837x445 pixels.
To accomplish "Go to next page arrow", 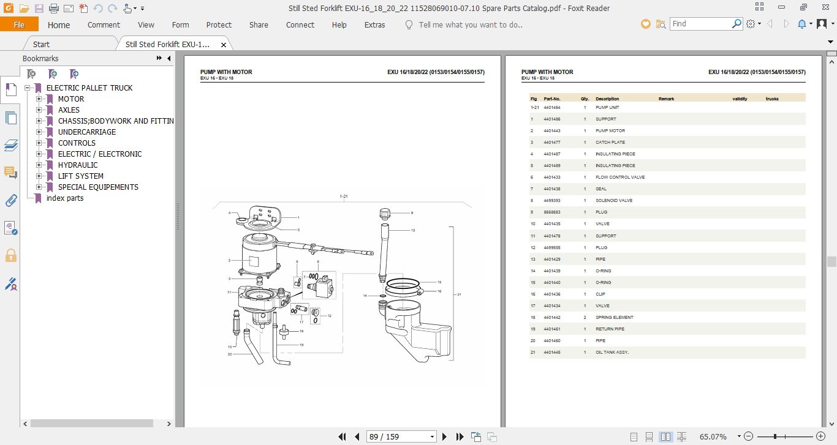I will tap(445, 436).
